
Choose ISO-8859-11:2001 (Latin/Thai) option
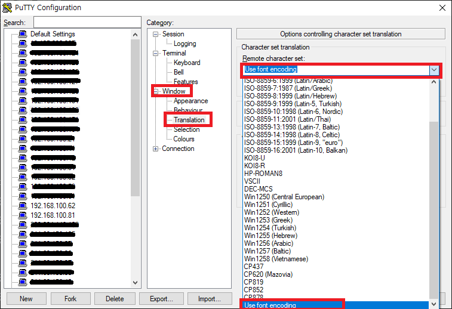[x=287, y=119]
